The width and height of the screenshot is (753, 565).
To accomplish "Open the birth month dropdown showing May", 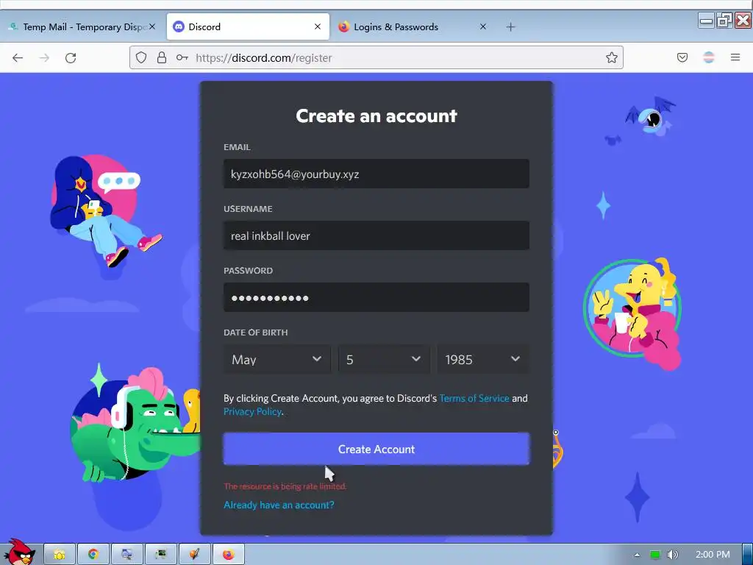I will pos(277,359).
